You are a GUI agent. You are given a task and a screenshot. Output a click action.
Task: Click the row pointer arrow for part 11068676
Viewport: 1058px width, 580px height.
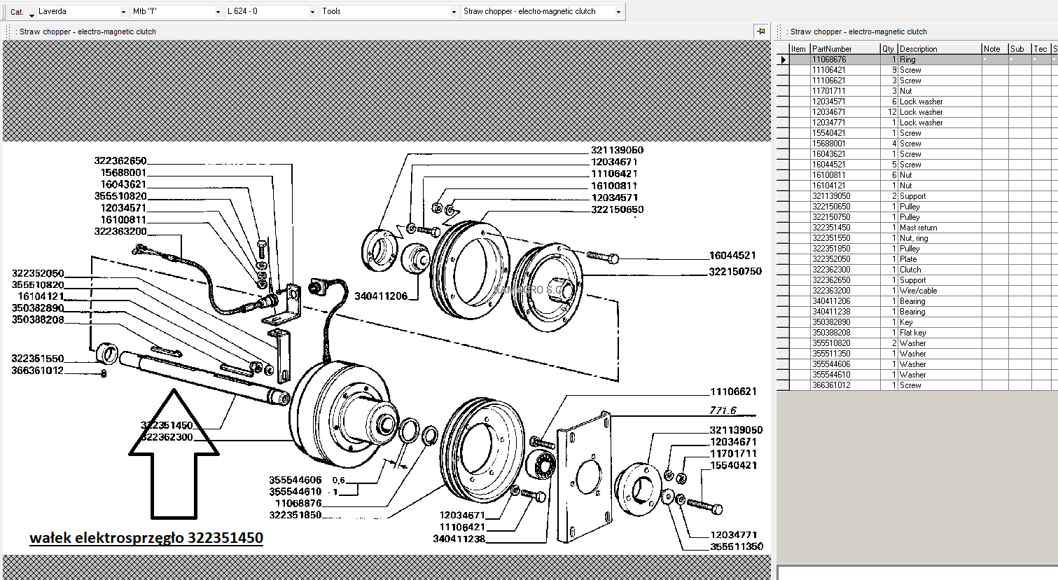(x=783, y=60)
